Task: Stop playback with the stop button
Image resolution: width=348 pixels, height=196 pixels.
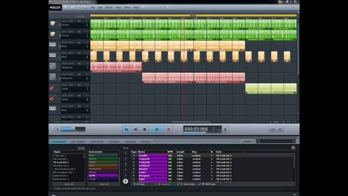Action: [145, 130]
